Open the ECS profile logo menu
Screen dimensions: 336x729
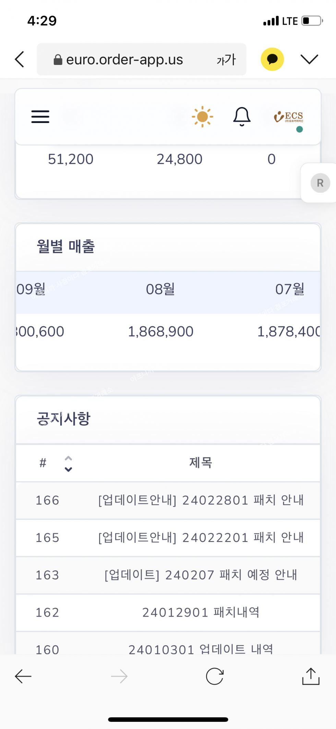tap(289, 117)
